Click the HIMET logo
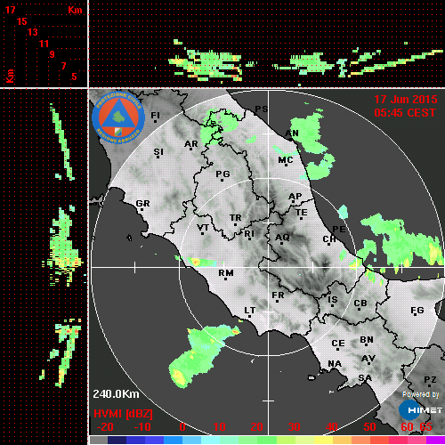Image resolution: width=445 pixels, height=445 pixels. click(x=421, y=410)
